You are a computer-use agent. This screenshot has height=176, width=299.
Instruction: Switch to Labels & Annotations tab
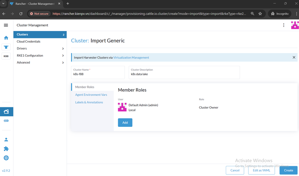[89, 102]
